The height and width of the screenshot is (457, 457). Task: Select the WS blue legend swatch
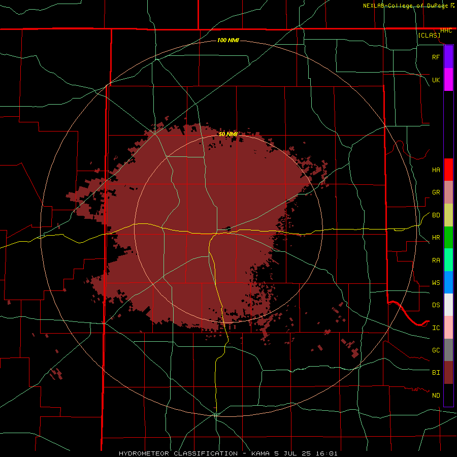point(448,282)
